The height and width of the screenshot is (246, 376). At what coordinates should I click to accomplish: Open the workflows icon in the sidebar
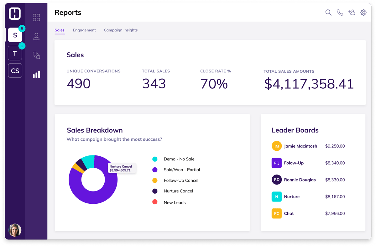pos(36,55)
